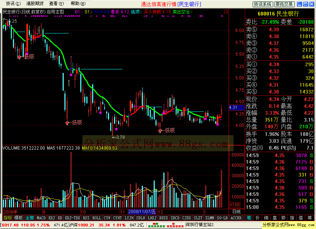The width and height of the screenshot is (316, 229).
Task: Select the 盘 tab in side panel
Action: click(x=275, y=218)
